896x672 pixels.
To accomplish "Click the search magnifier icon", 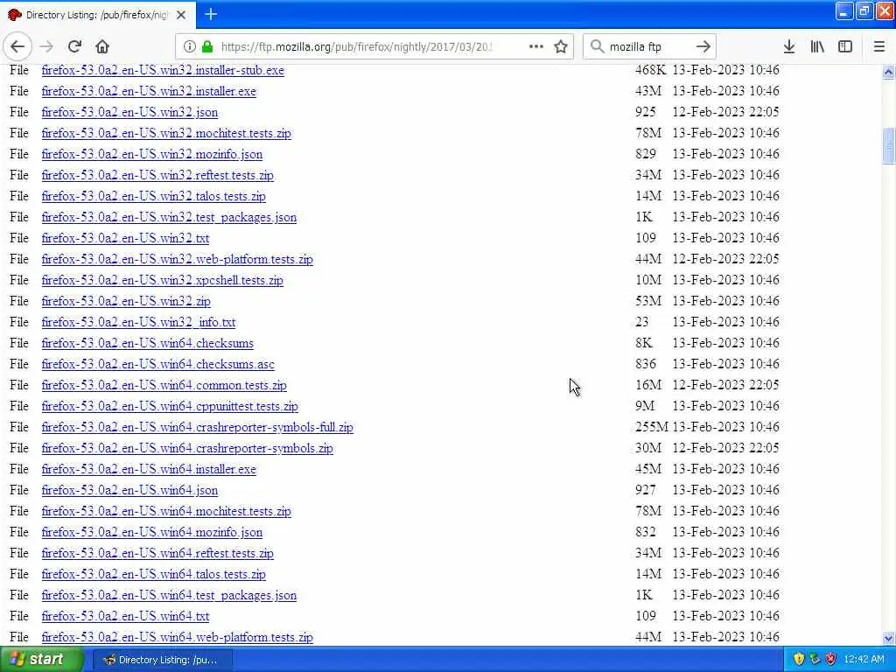I will click(x=597, y=46).
